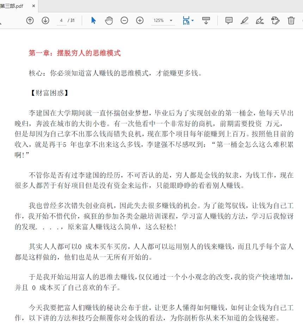The width and height of the screenshot is (303, 331).
Task: Zoom in with the plus button
Action: [140, 20]
